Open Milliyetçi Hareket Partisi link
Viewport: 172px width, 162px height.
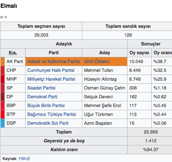(x=51, y=79)
